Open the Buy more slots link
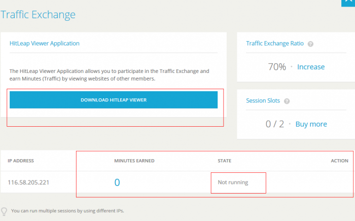The width and height of the screenshot is (355, 221). point(311,124)
